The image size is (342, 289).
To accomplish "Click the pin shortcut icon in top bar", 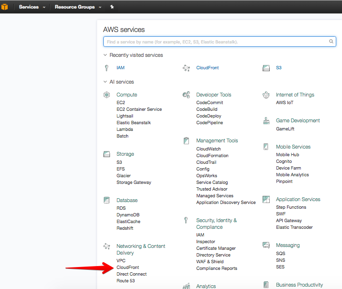I will tap(112, 7).
